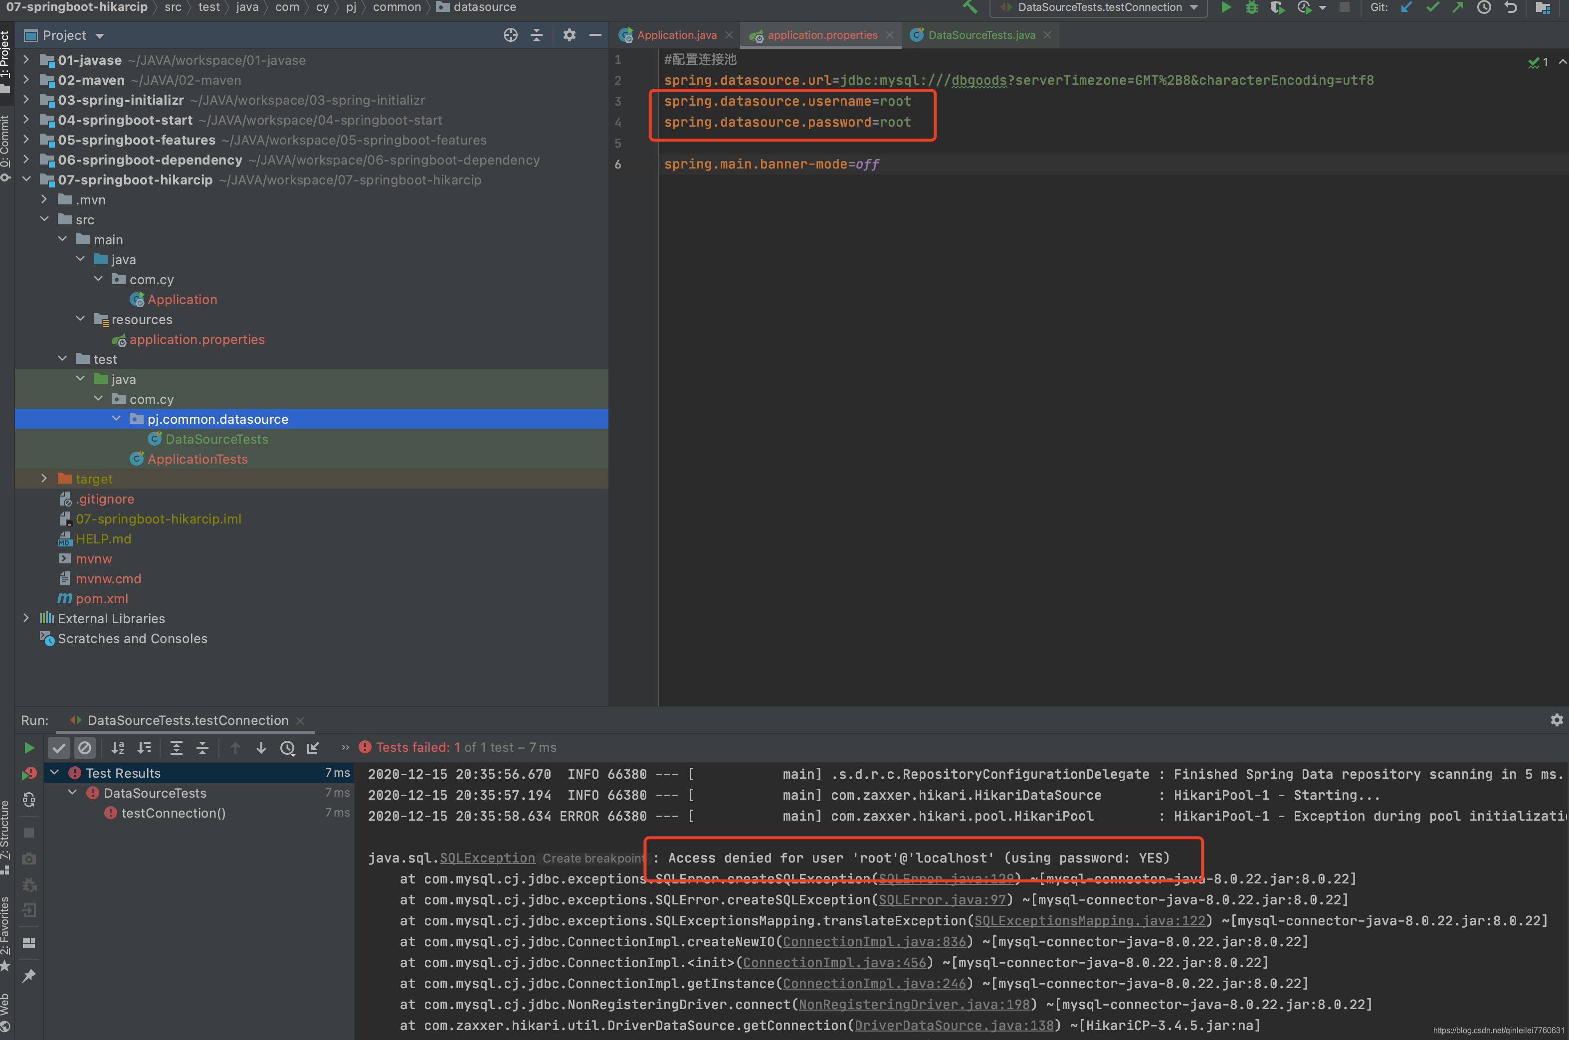
Task: Start debugging with the bug icon
Action: pyautogui.click(x=1251, y=7)
